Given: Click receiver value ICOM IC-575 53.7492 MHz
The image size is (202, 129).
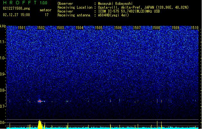Looking at the screenshot, I should pyautogui.click(x=129, y=11).
